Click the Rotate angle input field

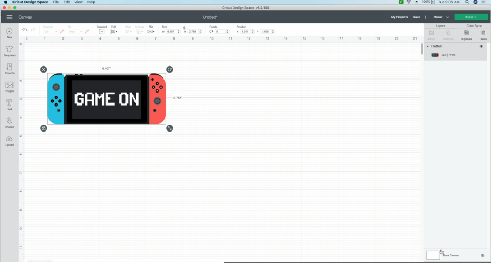[220, 32]
